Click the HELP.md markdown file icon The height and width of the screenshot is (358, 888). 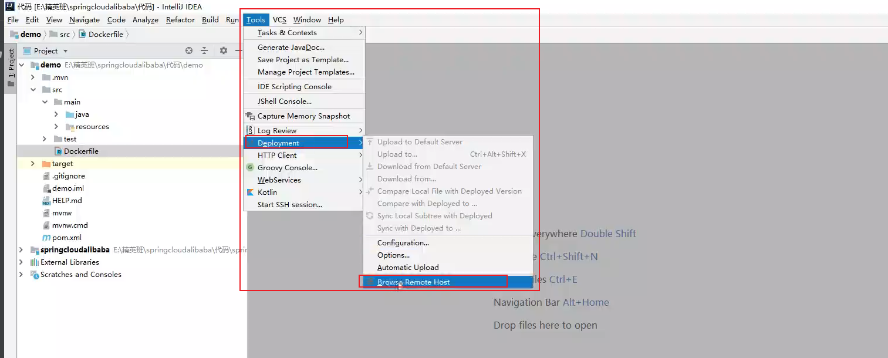click(x=46, y=201)
